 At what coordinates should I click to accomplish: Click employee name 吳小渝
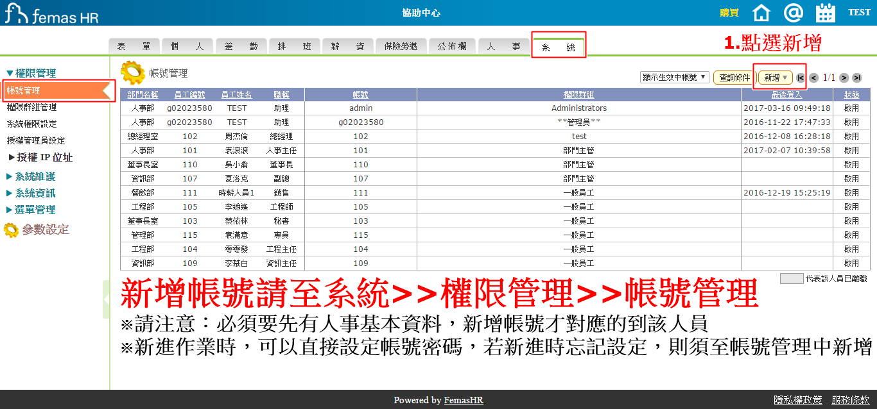[x=236, y=165]
